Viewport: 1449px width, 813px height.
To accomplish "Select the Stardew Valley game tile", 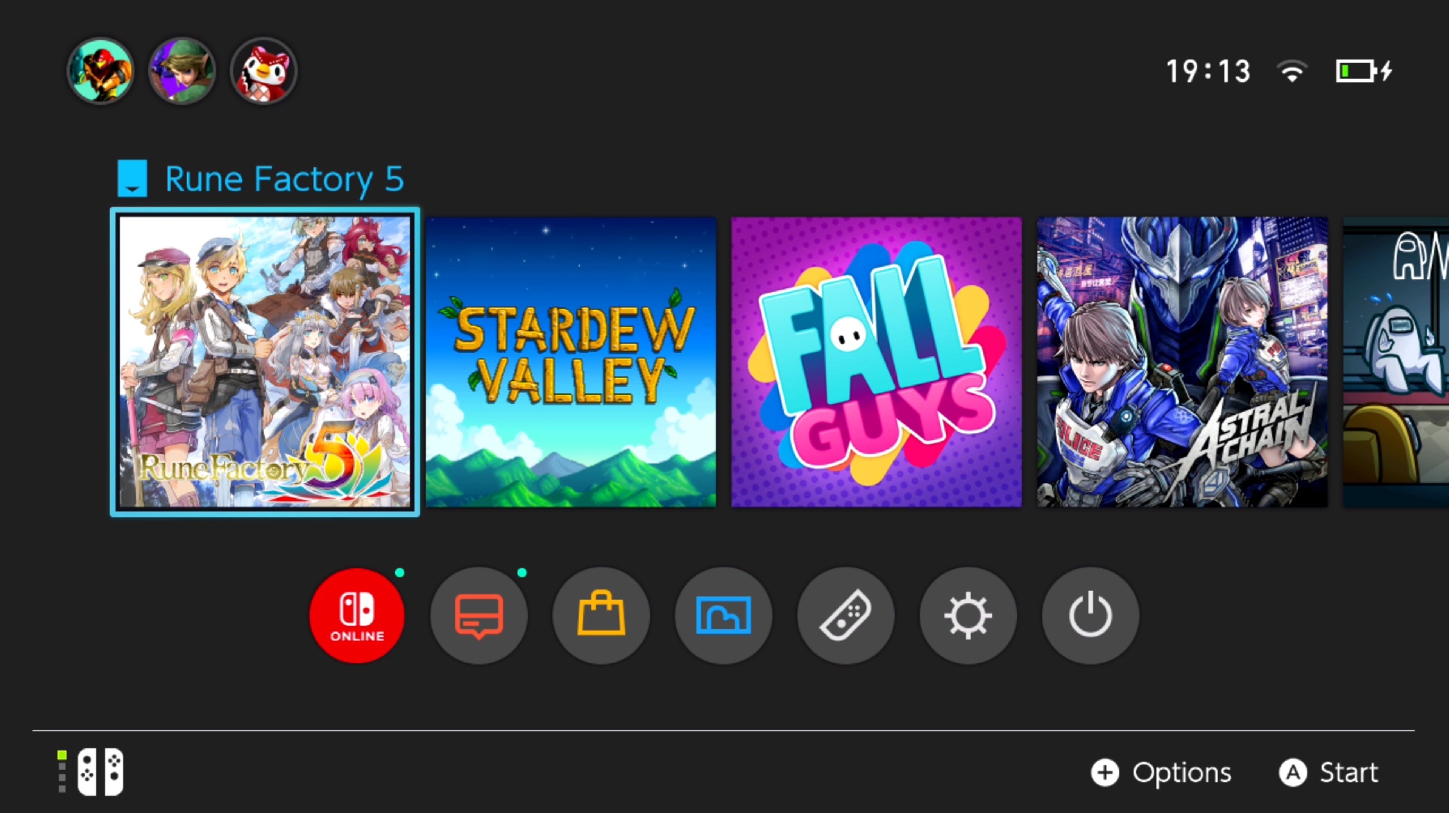I will (571, 363).
